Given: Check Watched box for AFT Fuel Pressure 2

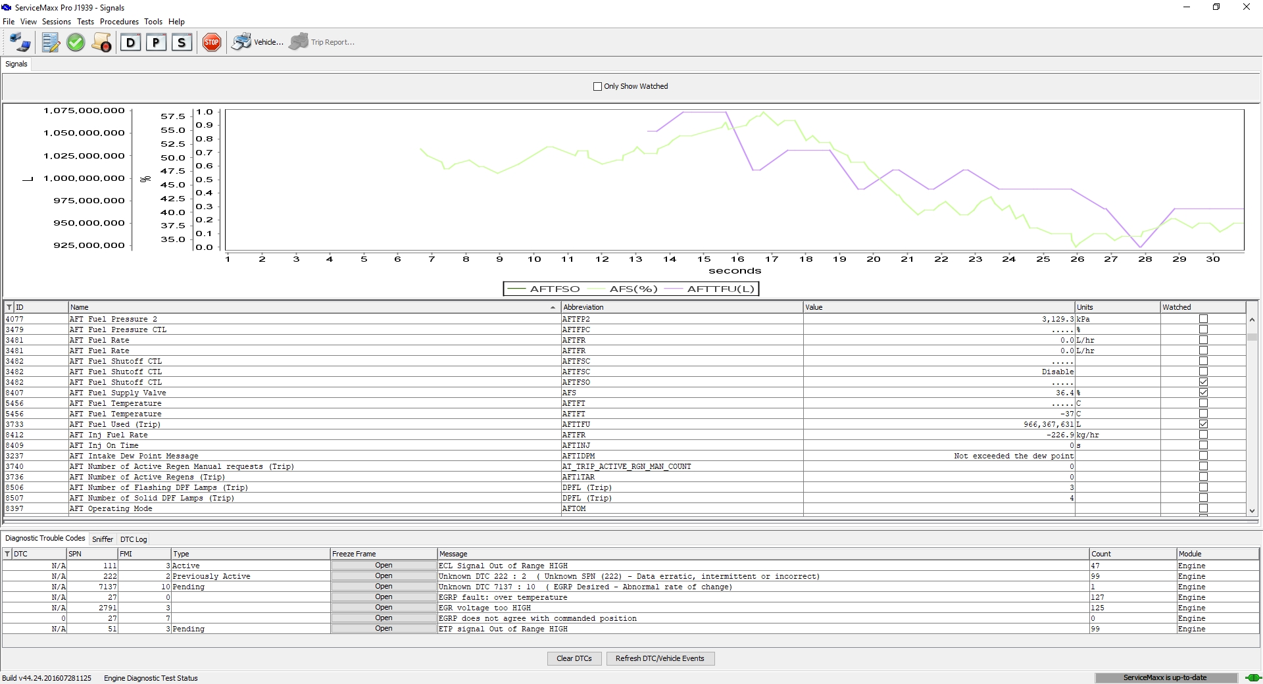Looking at the screenshot, I should click(1203, 319).
